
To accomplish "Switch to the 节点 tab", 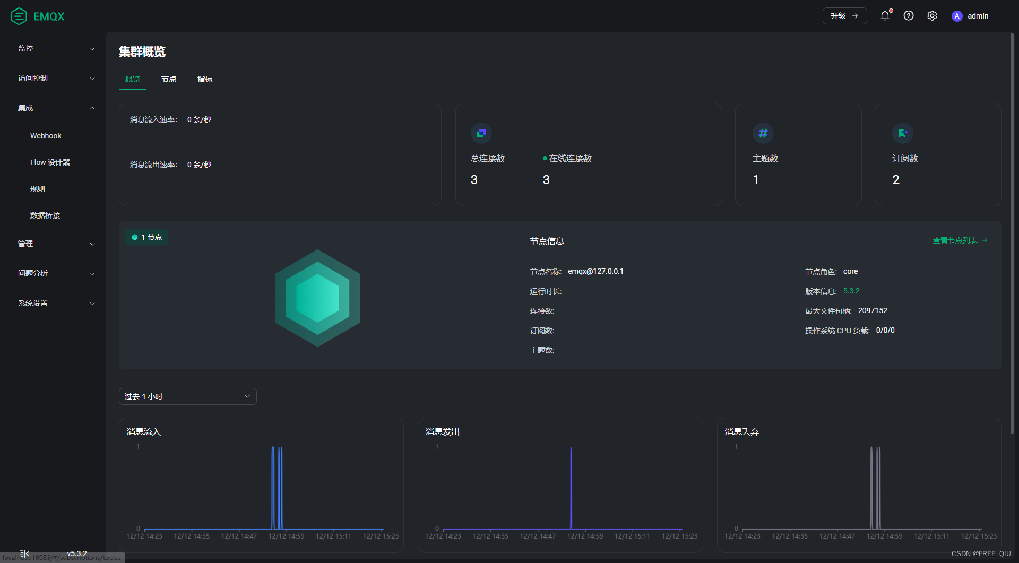I will pos(169,79).
